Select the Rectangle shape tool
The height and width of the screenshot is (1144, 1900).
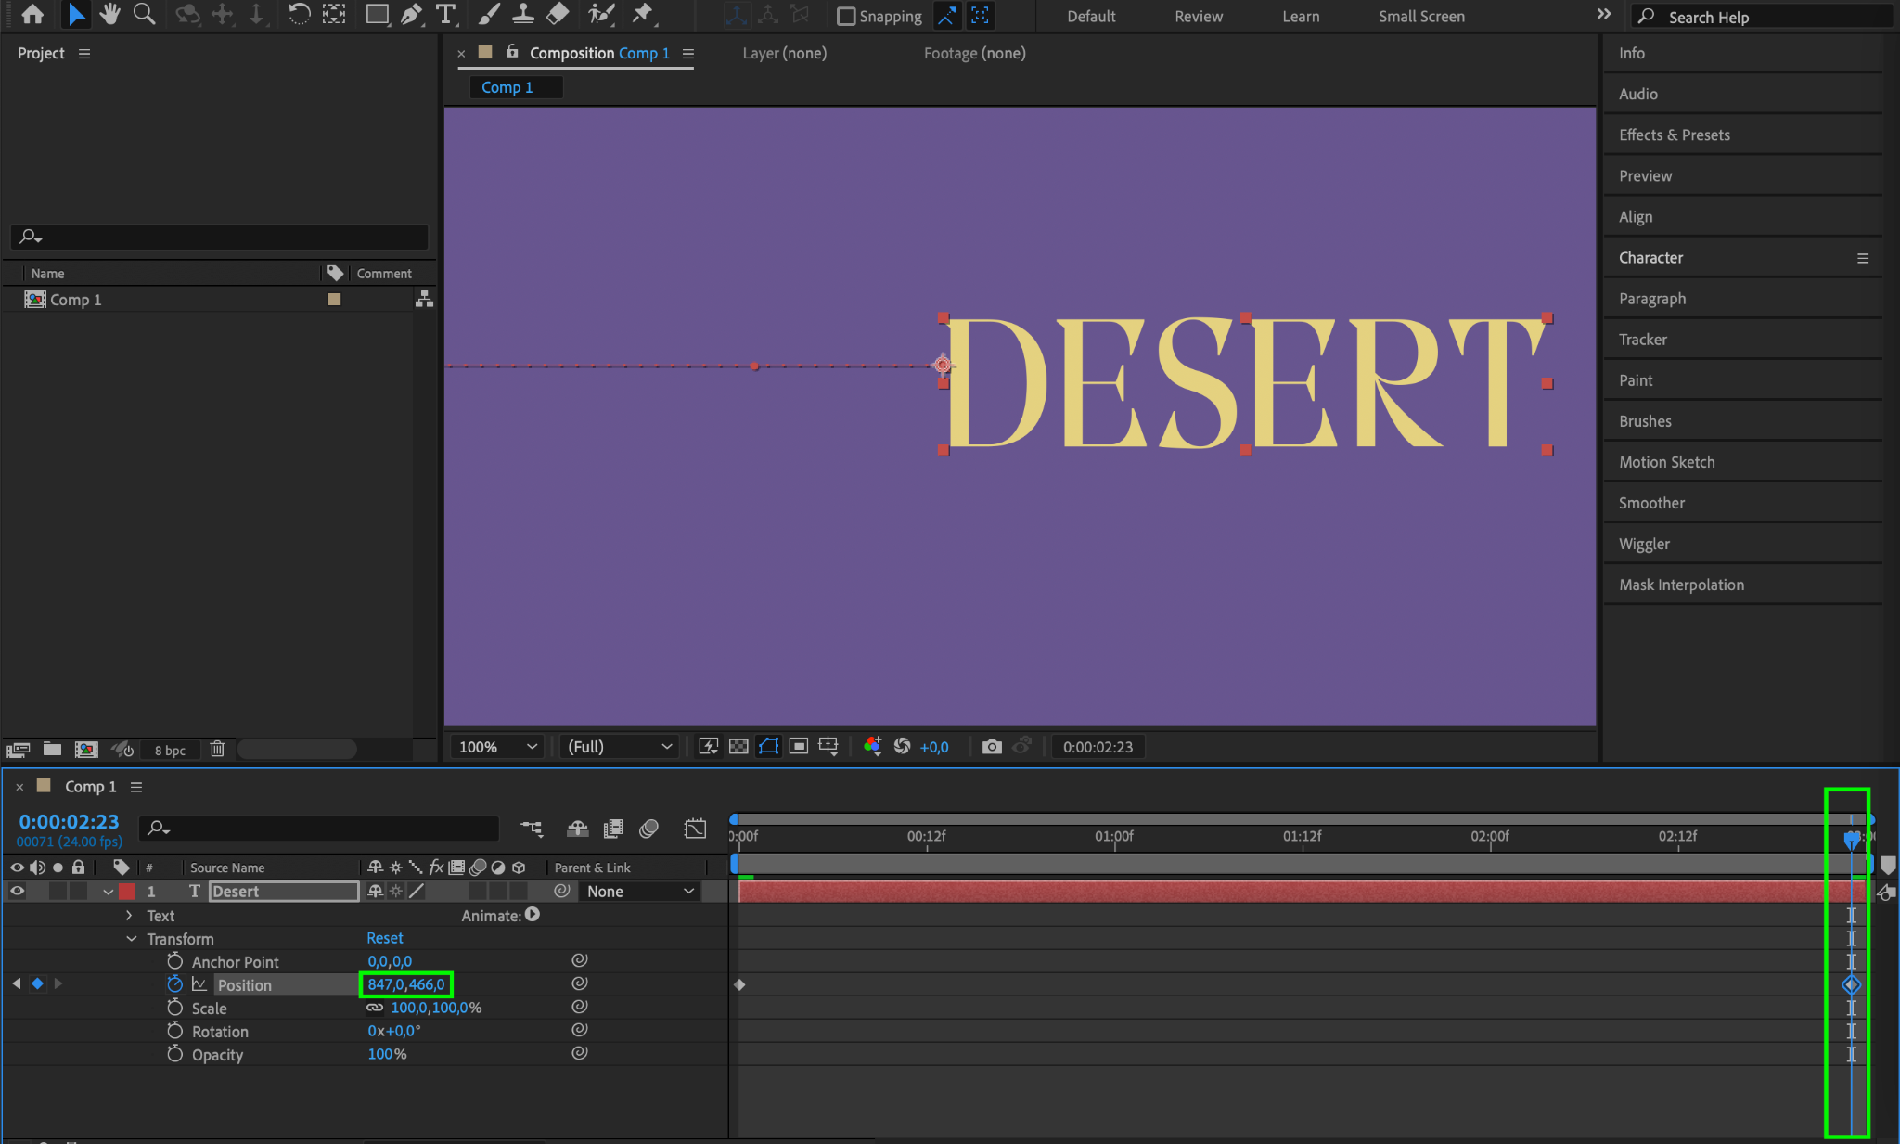[x=376, y=14]
